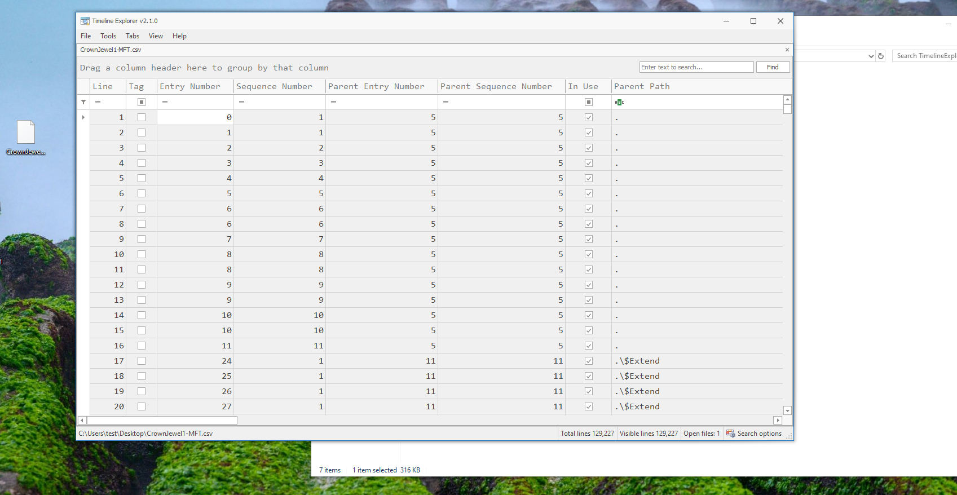
Task: Click vertical scrollbar down arrow
Action: coord(788,411)
